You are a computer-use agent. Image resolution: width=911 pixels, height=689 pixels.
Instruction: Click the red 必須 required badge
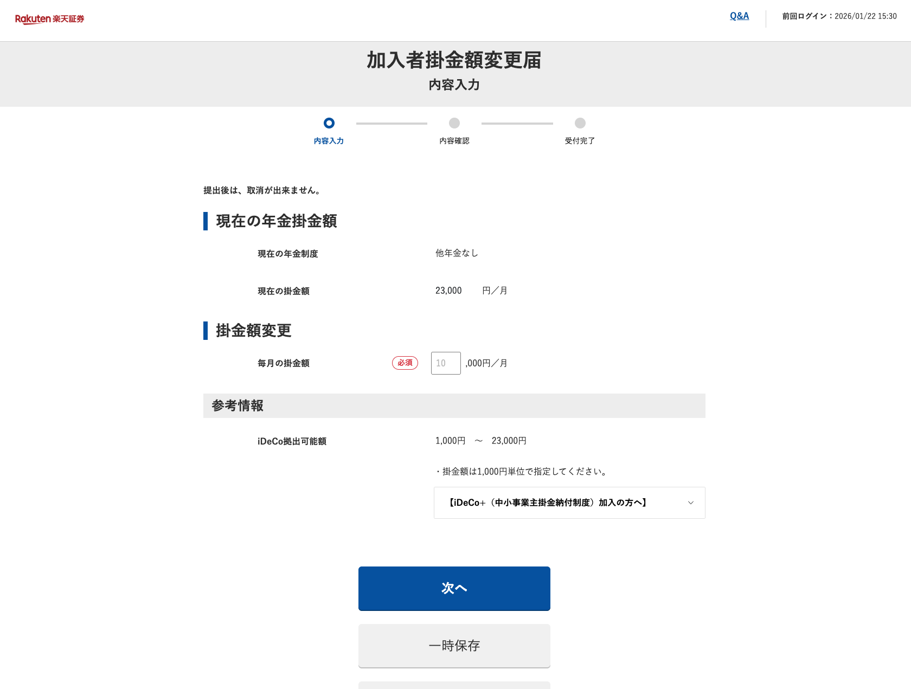405,363
